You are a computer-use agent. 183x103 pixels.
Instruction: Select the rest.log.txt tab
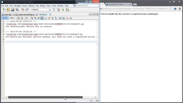pyautogui.click(x=43, y=15)
